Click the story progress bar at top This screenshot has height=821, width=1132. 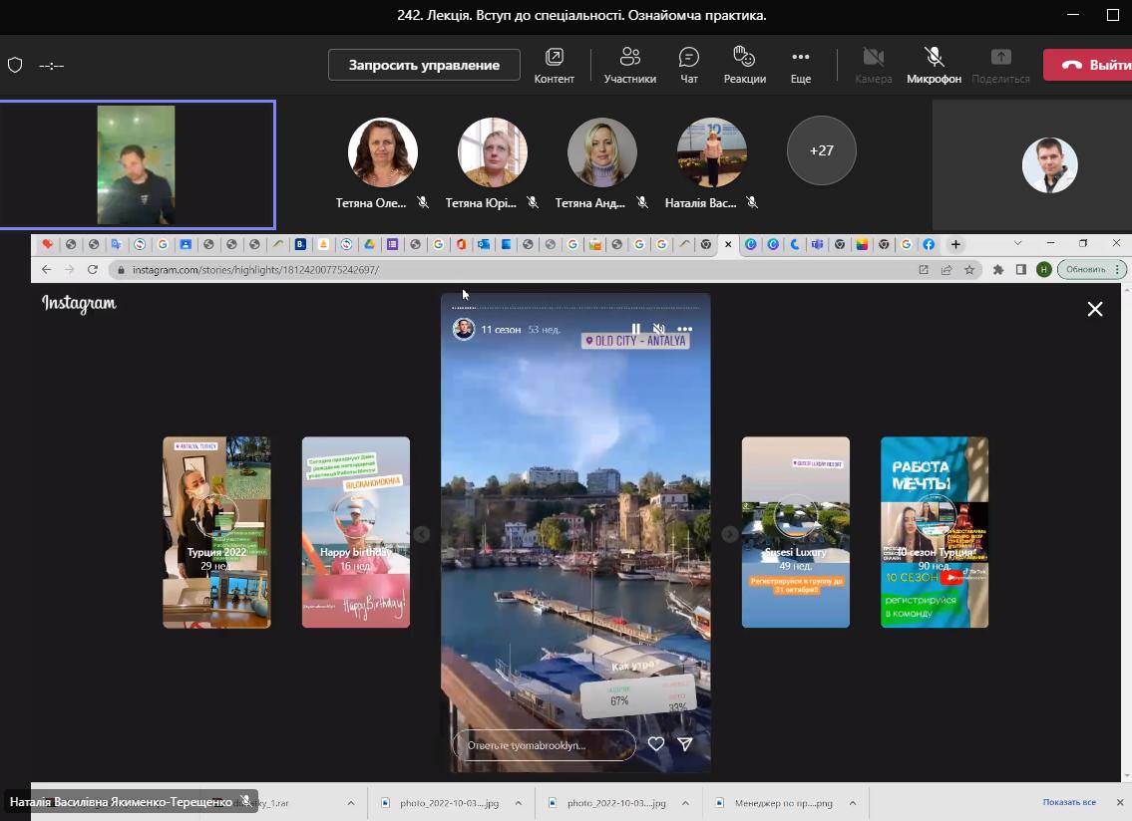pyautogui.click(x=575, y=308)
